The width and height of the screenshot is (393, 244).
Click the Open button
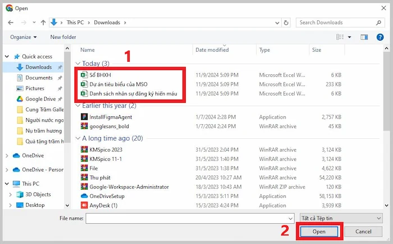[x=319, y=232]
